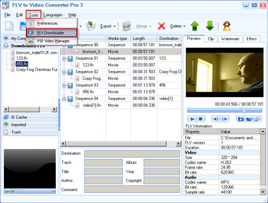Open the Imported panel
The height and width of the screenshot is (203, 268).
[x=31, y=125]
